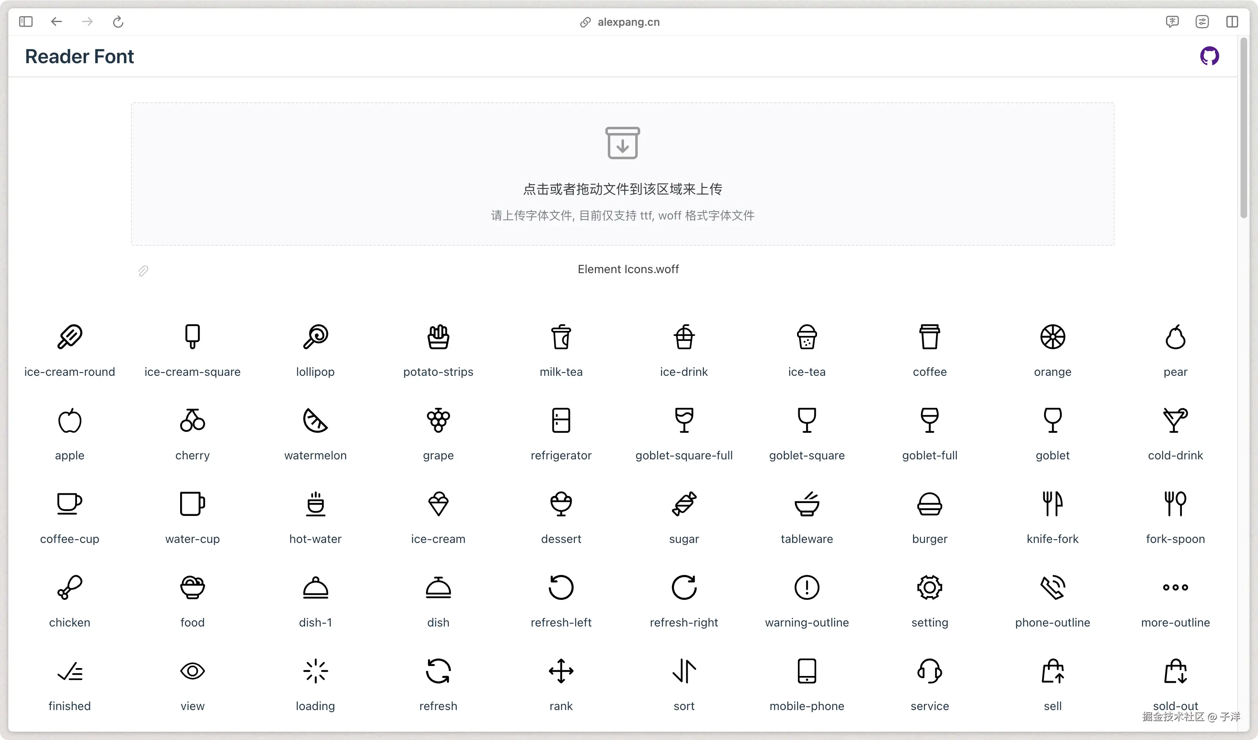
Task: Click the GitHub logo link
Action: 1210,56
